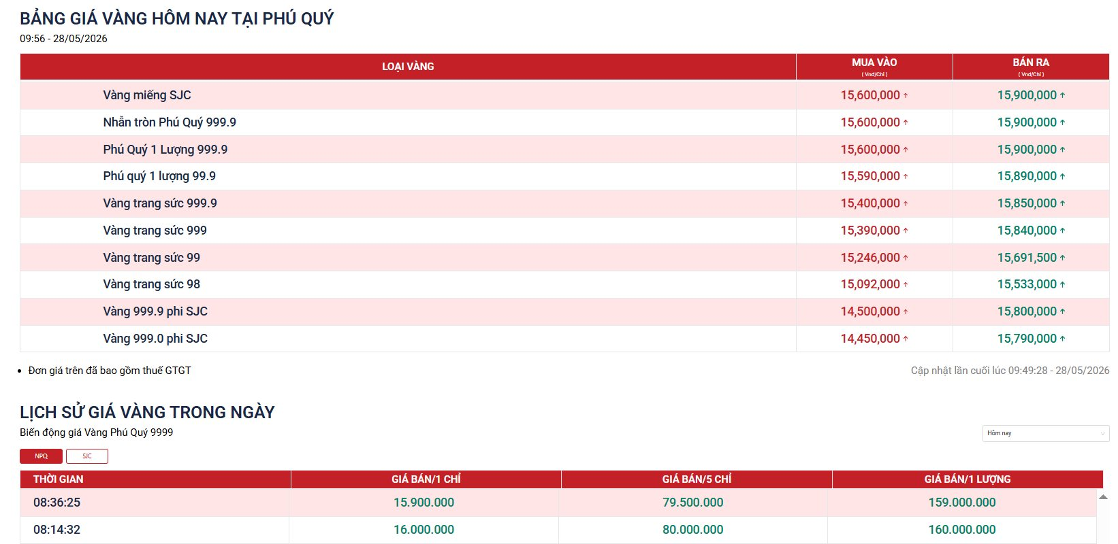Select the Vàng miếng SJC row label
This screenshot has height=544, width=1118.
pos(147,95)
